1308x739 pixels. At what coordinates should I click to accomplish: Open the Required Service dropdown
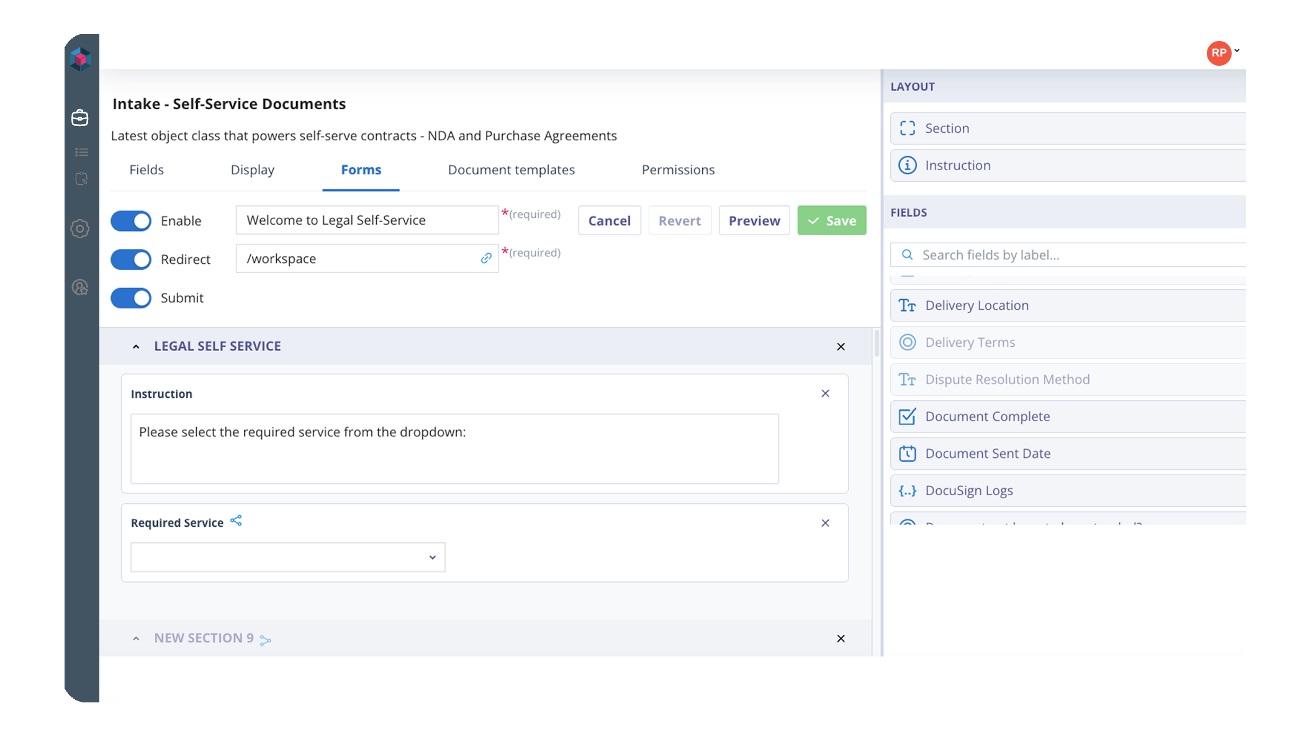pos(288,557)
